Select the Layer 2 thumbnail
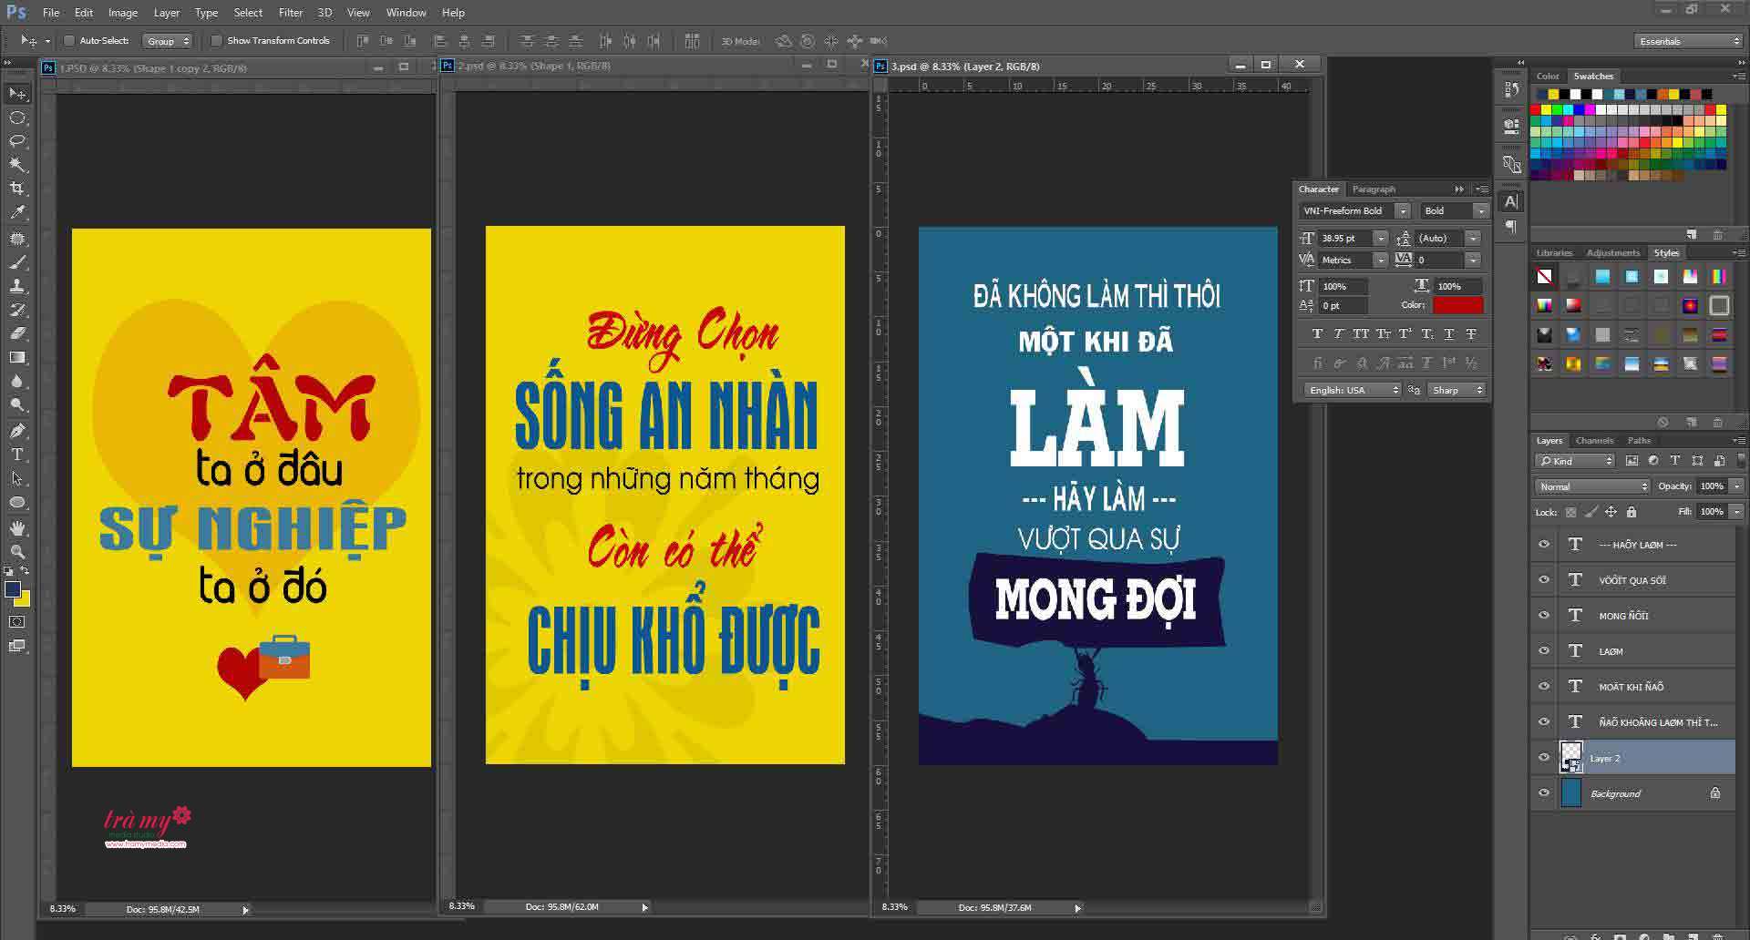This screenshot has height=940, width=1750. pos(1571,758)
